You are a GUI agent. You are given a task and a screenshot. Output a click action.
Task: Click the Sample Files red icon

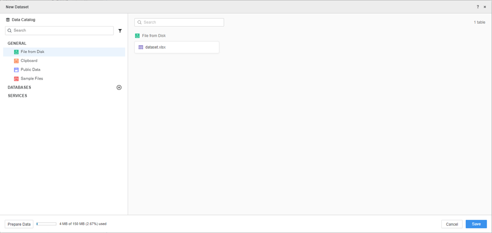coord(16,79)
